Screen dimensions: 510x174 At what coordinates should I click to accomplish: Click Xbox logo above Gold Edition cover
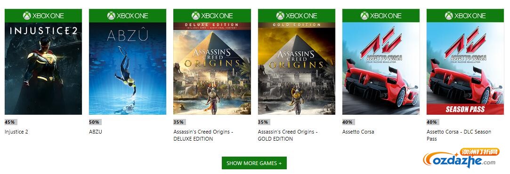280,16
